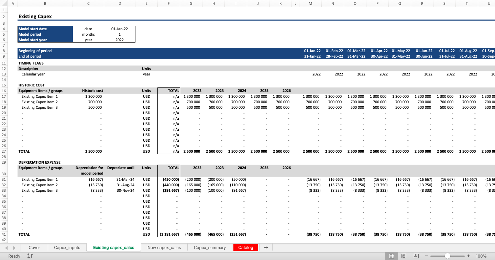Click the Model period label cell
The image size is (495, 260).
[45, 34]
